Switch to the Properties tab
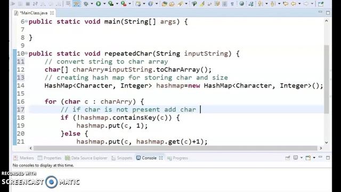Image resolution: width=341 pixels, height=192 pixels. coord(50,158)
